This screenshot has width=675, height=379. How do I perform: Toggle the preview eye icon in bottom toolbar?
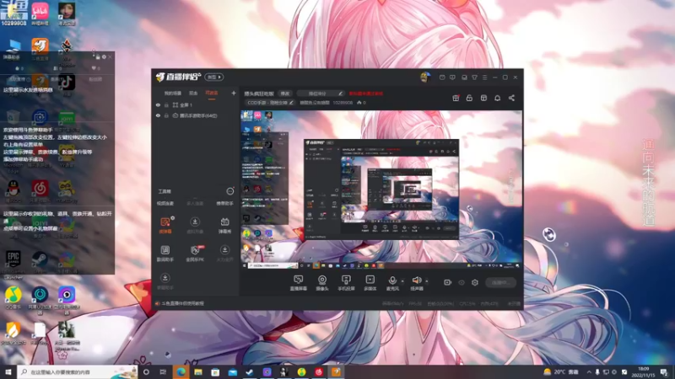click(x=462, y=282)
